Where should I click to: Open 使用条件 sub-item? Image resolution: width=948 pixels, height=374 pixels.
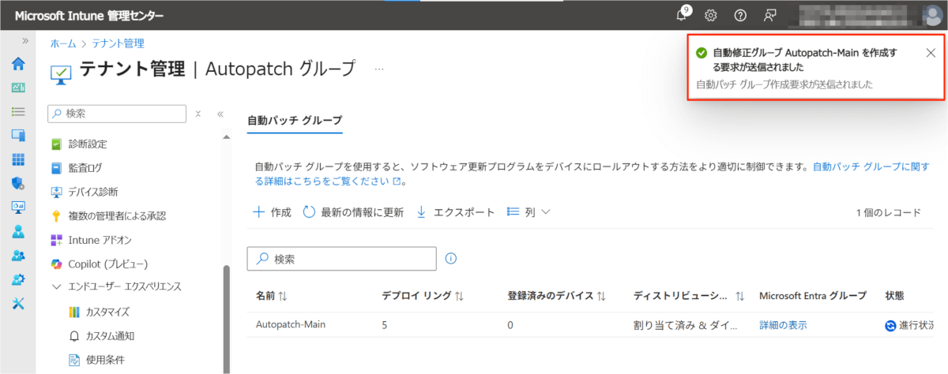[x=105, y=360]
